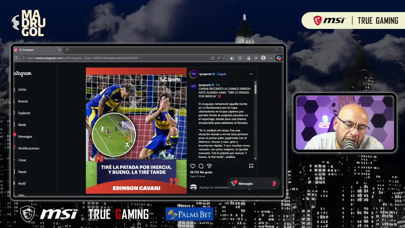Screen dimensions: 405x228
Task: Click the Agrega un comentario field
Action: [215, 187]
